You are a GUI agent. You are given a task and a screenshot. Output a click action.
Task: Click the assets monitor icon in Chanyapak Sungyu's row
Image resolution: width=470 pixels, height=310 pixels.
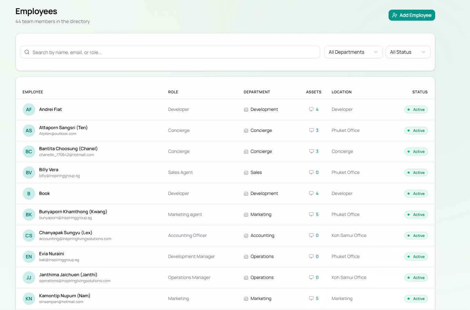click(x=311, y=236)
